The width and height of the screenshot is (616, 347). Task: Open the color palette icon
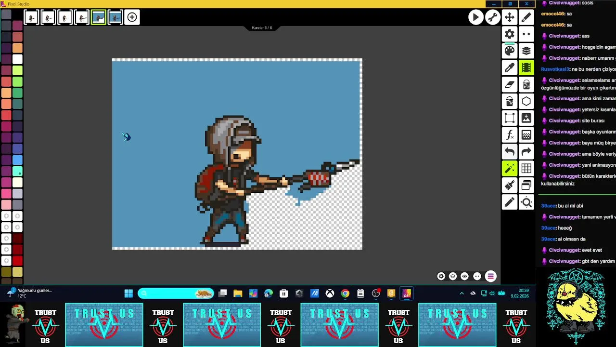tap(510, 51)
